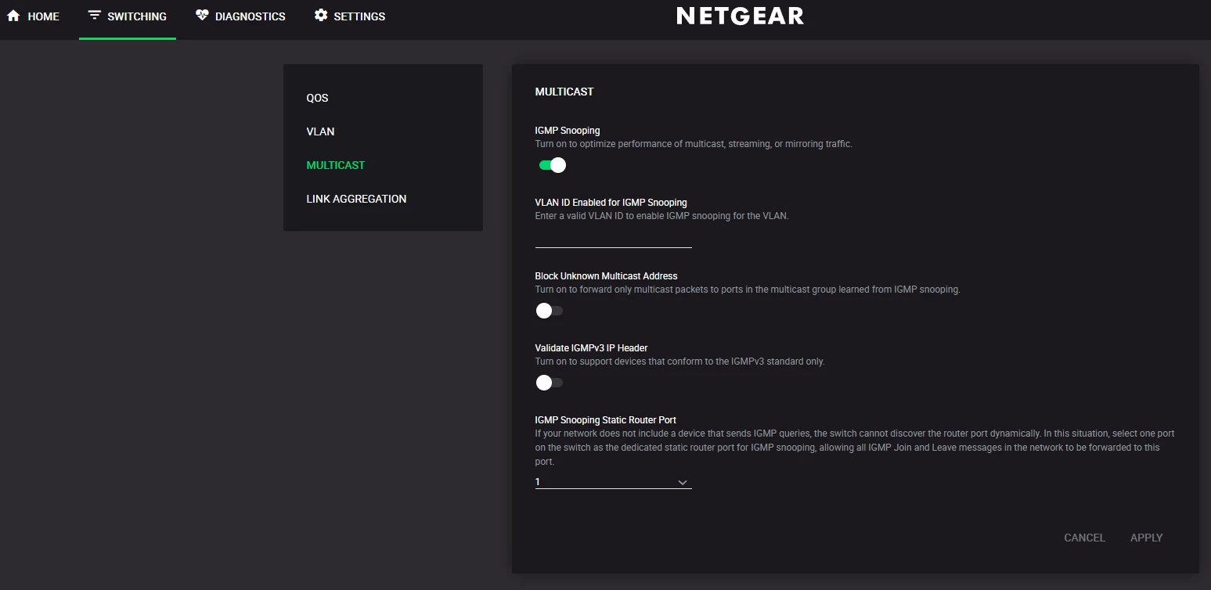Click the Static Router Port chevron arrow

(x=683, y=482)
